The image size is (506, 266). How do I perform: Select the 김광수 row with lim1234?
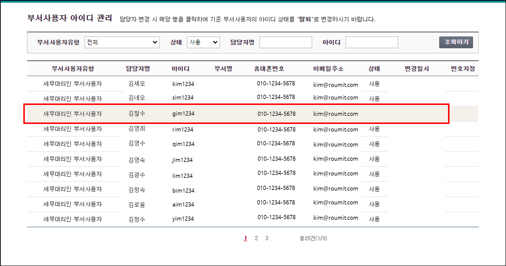point(182,176)
